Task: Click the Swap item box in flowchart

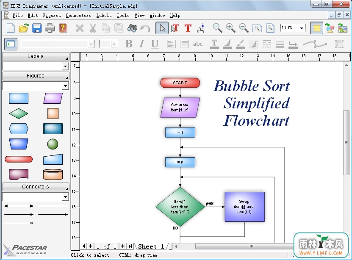Action: pyautogui.click(x=244, y=207)
